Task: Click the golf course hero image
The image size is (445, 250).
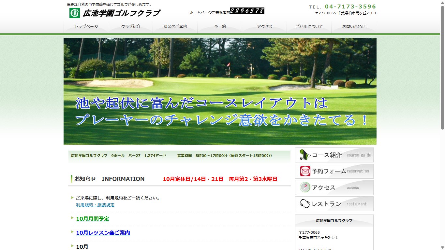Action: (x=220, y=91)
